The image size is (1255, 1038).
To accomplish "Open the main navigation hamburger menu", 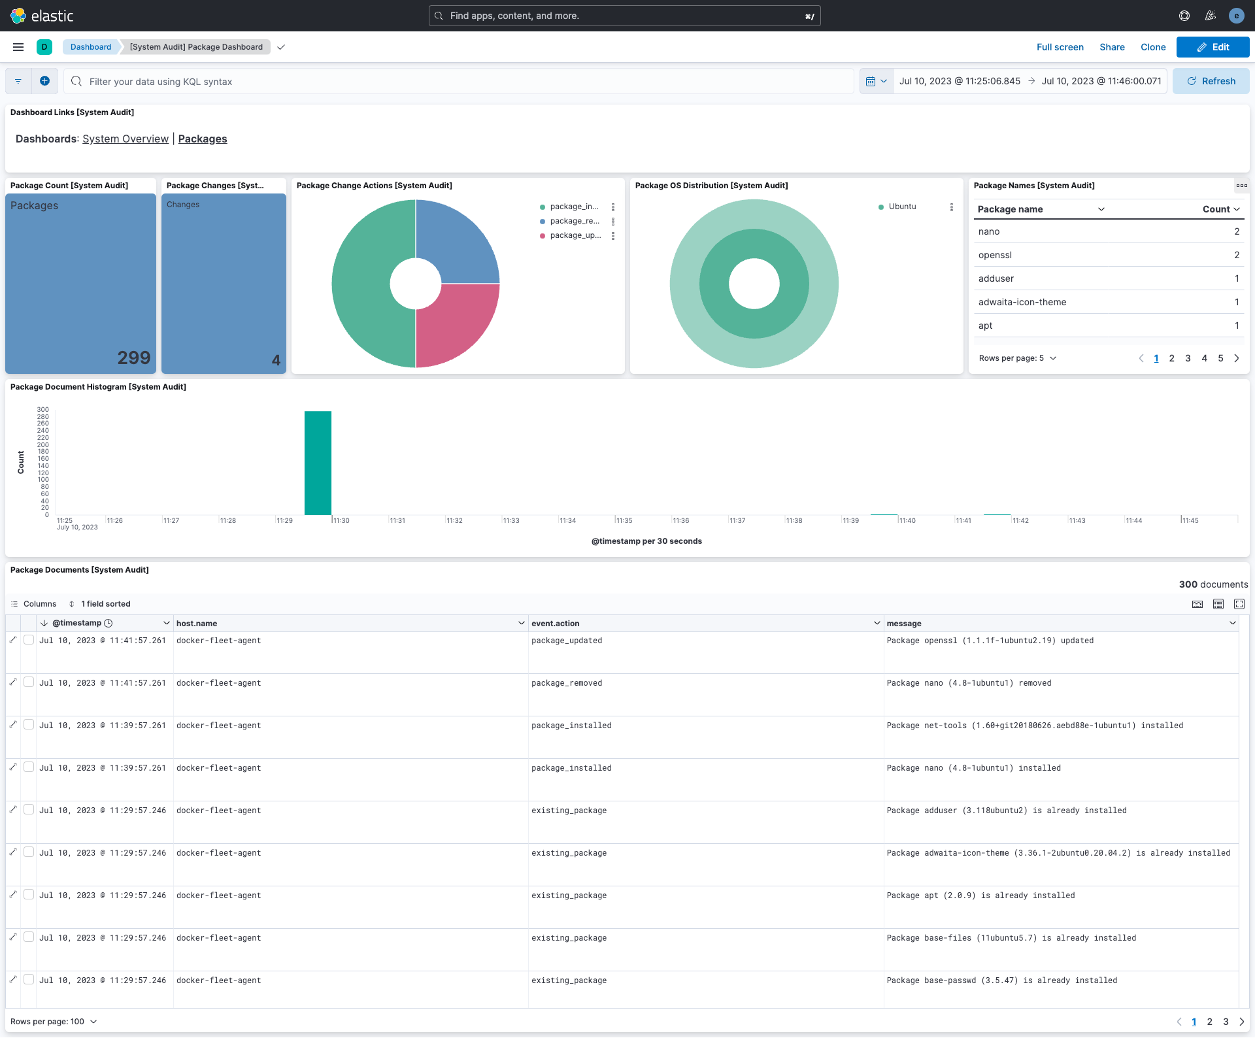I will 18,46.
